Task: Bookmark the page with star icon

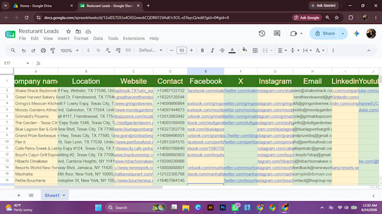Action: coord(336,18)
